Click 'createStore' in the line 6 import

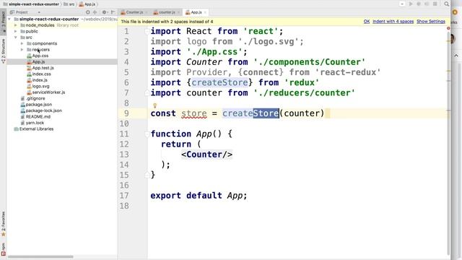(219, 82)
